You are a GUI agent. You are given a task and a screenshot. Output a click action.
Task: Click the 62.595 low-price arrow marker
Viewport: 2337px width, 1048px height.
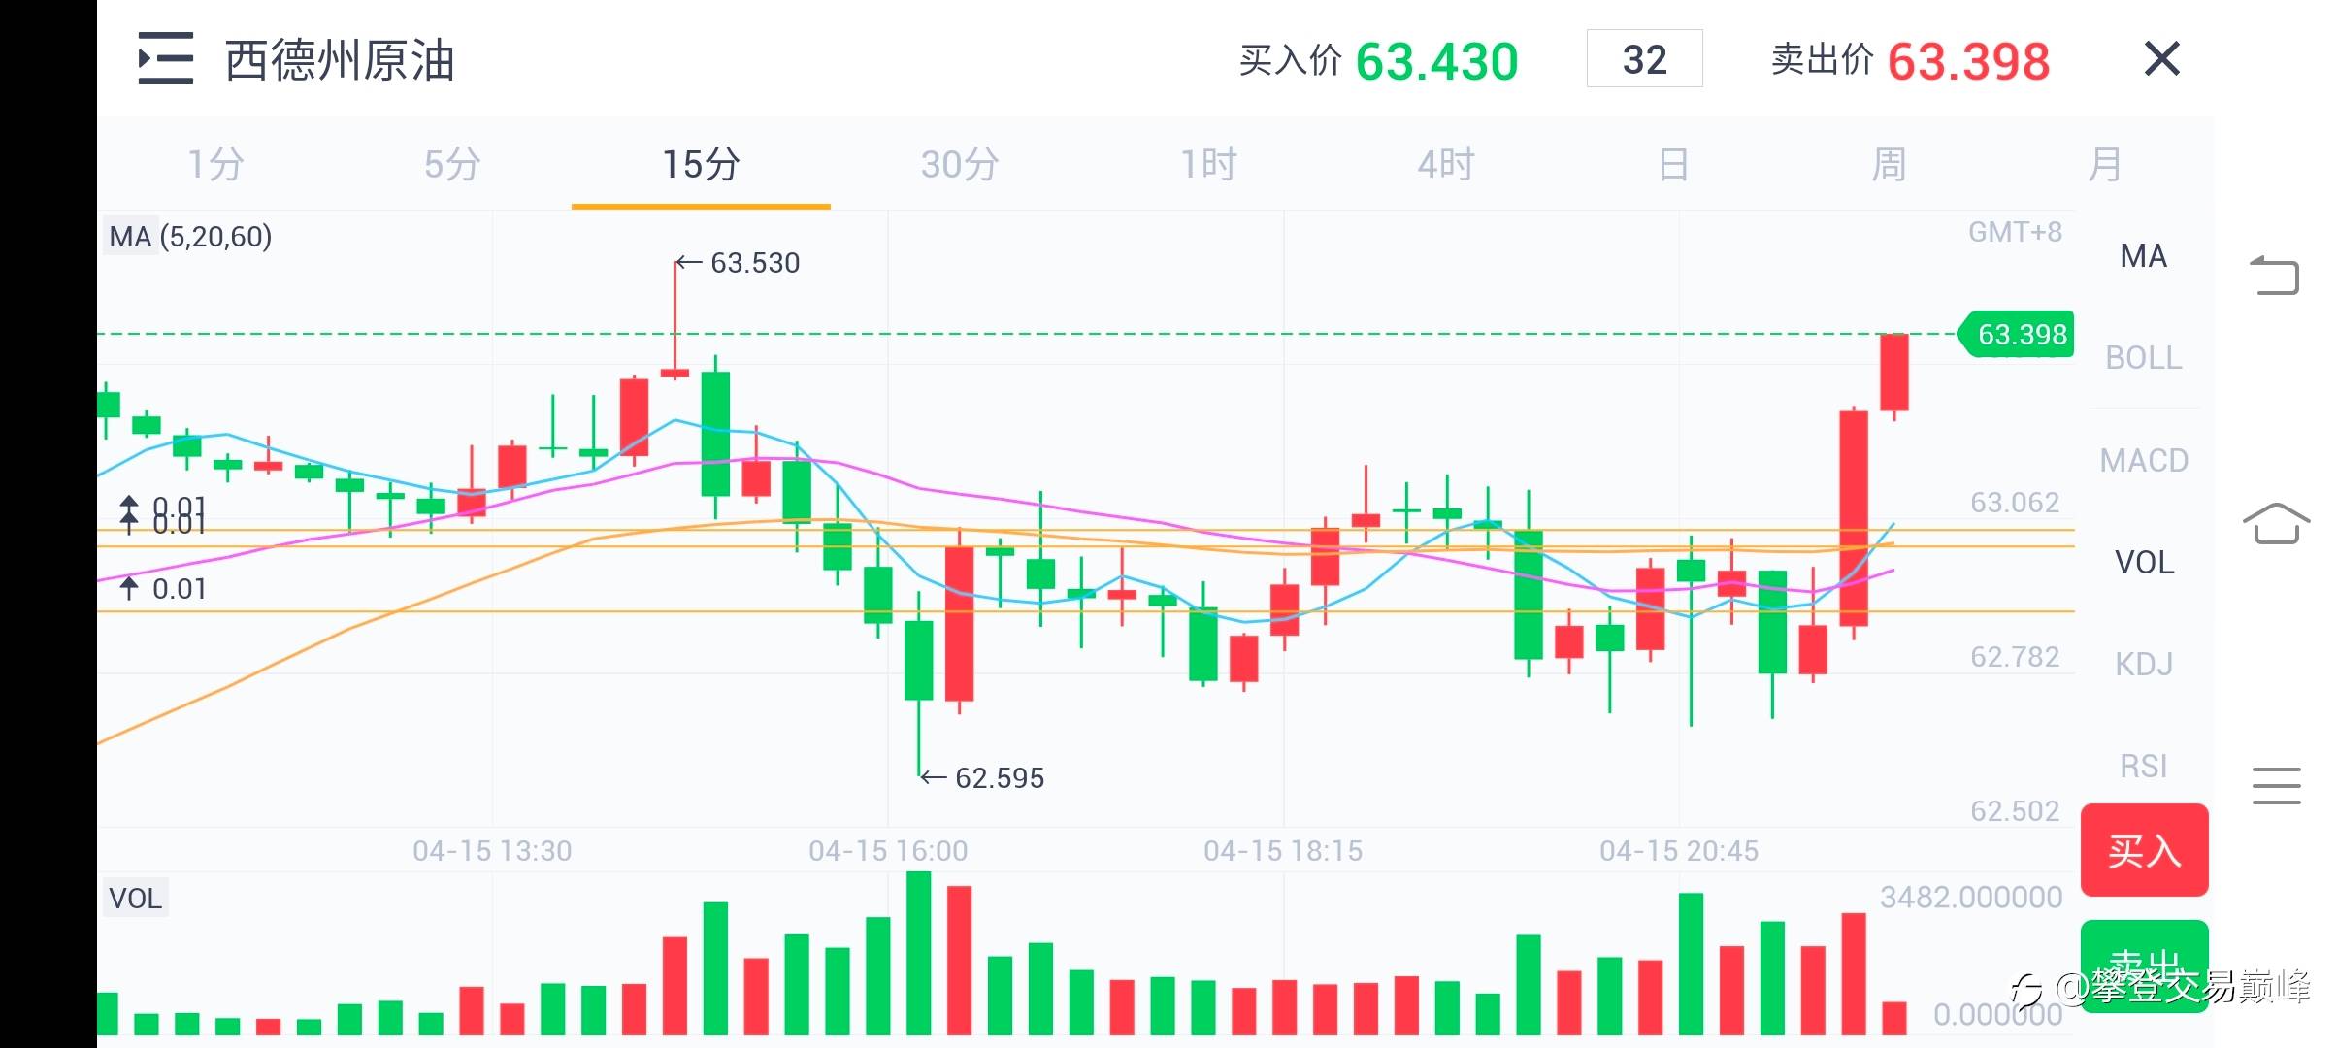984,778
